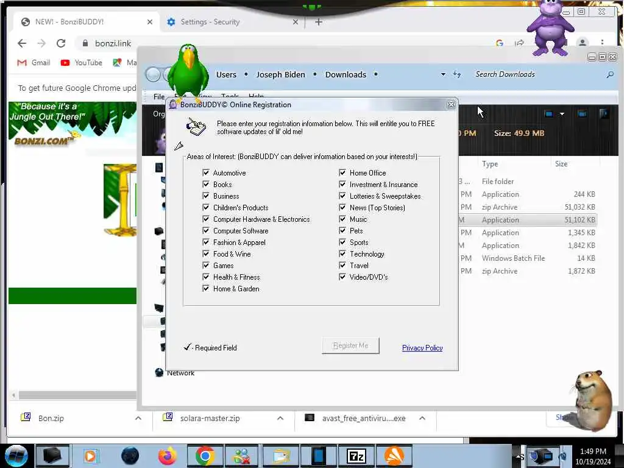Switch to Chrome on the taskbar
Viewport: 624px width, 468px height.
tap(205, 456)
